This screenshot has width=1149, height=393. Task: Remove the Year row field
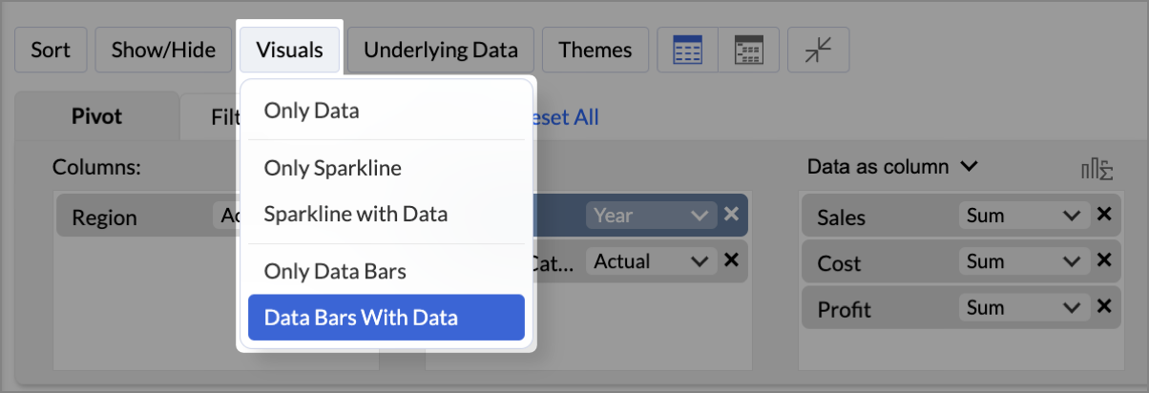[731, 215]
